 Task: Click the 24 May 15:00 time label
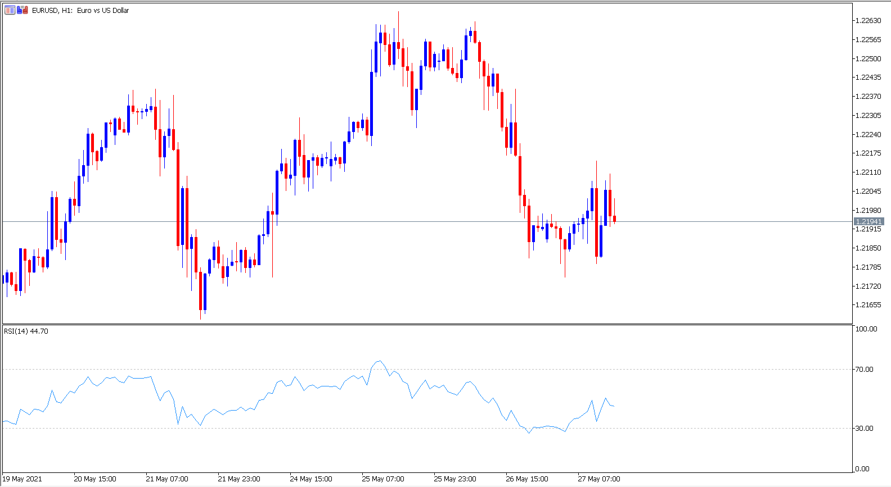pyautogui.click(x=311, y=479)
